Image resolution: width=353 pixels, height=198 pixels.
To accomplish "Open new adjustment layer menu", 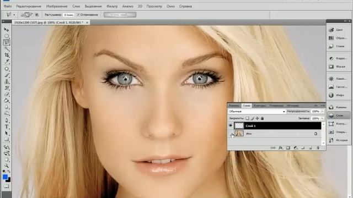I will point(296,148).
